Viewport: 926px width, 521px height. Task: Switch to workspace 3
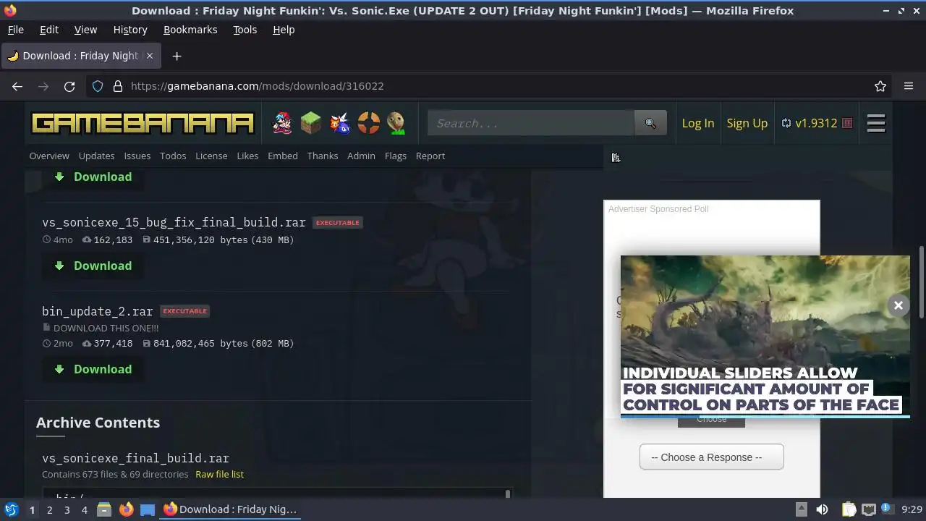[x=67, y=509]
